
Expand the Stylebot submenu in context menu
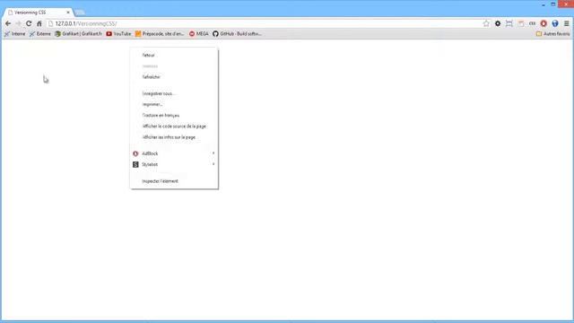[174, 164]
